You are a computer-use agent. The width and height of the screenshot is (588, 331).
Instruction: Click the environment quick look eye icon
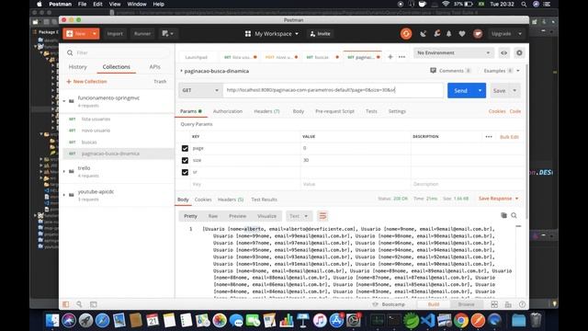tap(503, 53)
